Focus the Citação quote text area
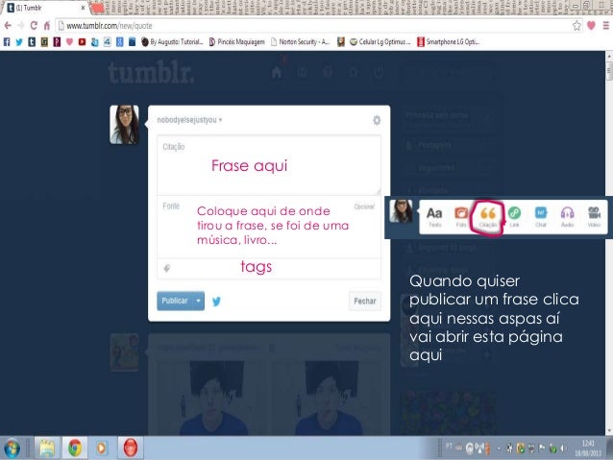The image size is (613, 460). point(269,165)
